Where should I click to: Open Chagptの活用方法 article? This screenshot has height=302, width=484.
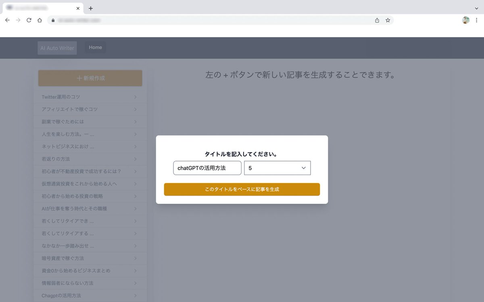61,296
